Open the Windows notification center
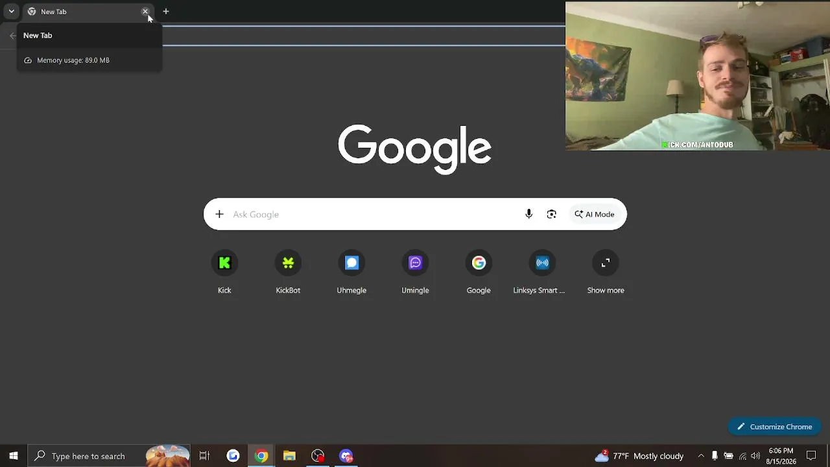This screenshot has height=467, width=830. [811, 456]
